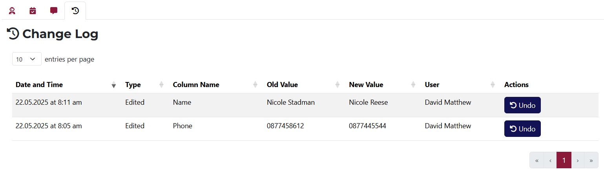
Task: Sort by Date and Time column
Action: point(39,85)
